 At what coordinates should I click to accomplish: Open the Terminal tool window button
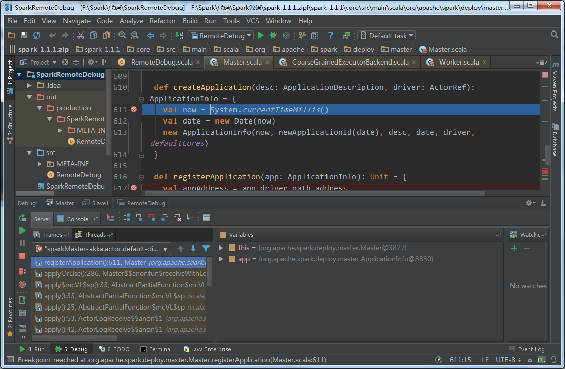[156, 349]
